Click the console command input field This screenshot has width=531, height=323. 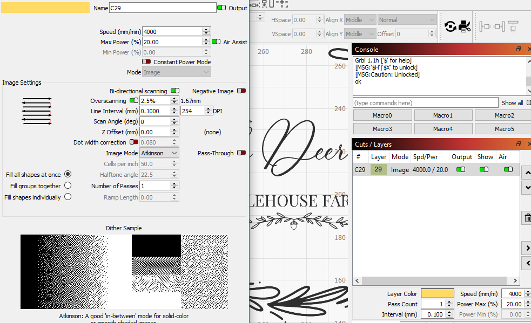[x=425, y=103]
